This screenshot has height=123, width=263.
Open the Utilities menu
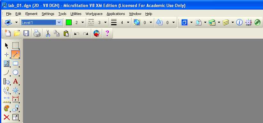(76, 14)
